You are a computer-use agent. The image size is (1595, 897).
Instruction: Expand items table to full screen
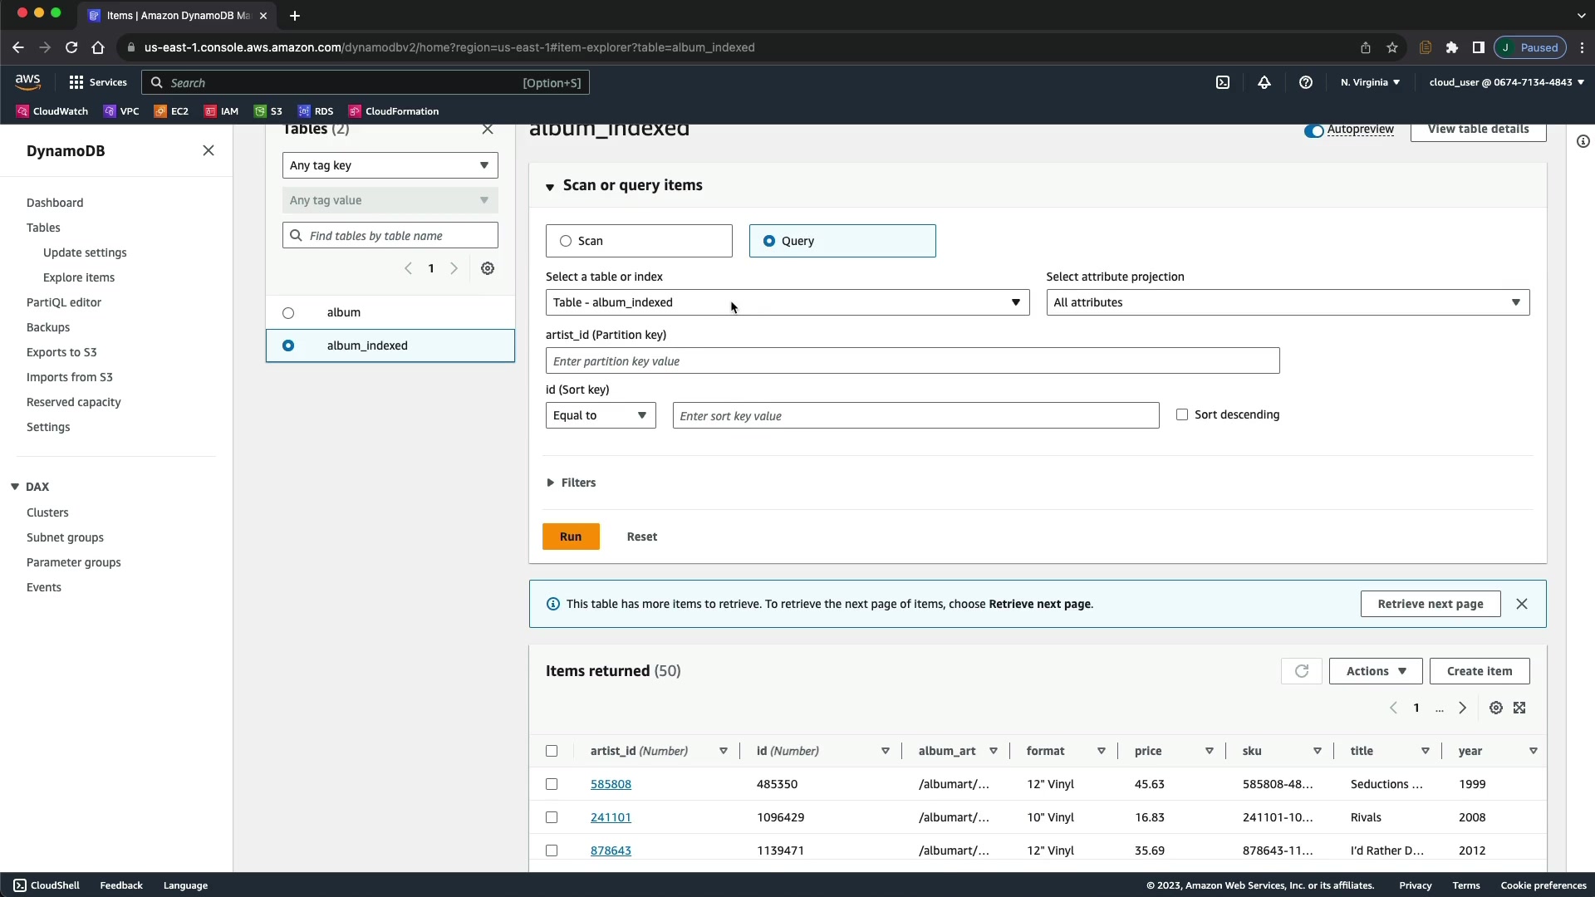(1519, 708)
